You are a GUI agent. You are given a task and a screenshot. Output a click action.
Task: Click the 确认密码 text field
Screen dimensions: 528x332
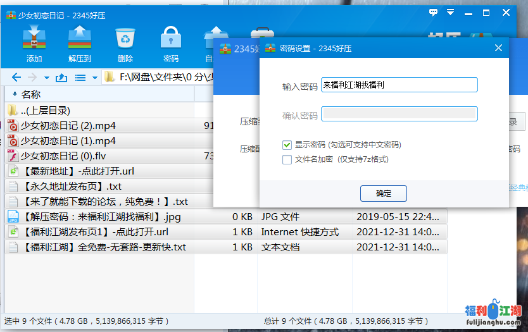coord(399,114)
